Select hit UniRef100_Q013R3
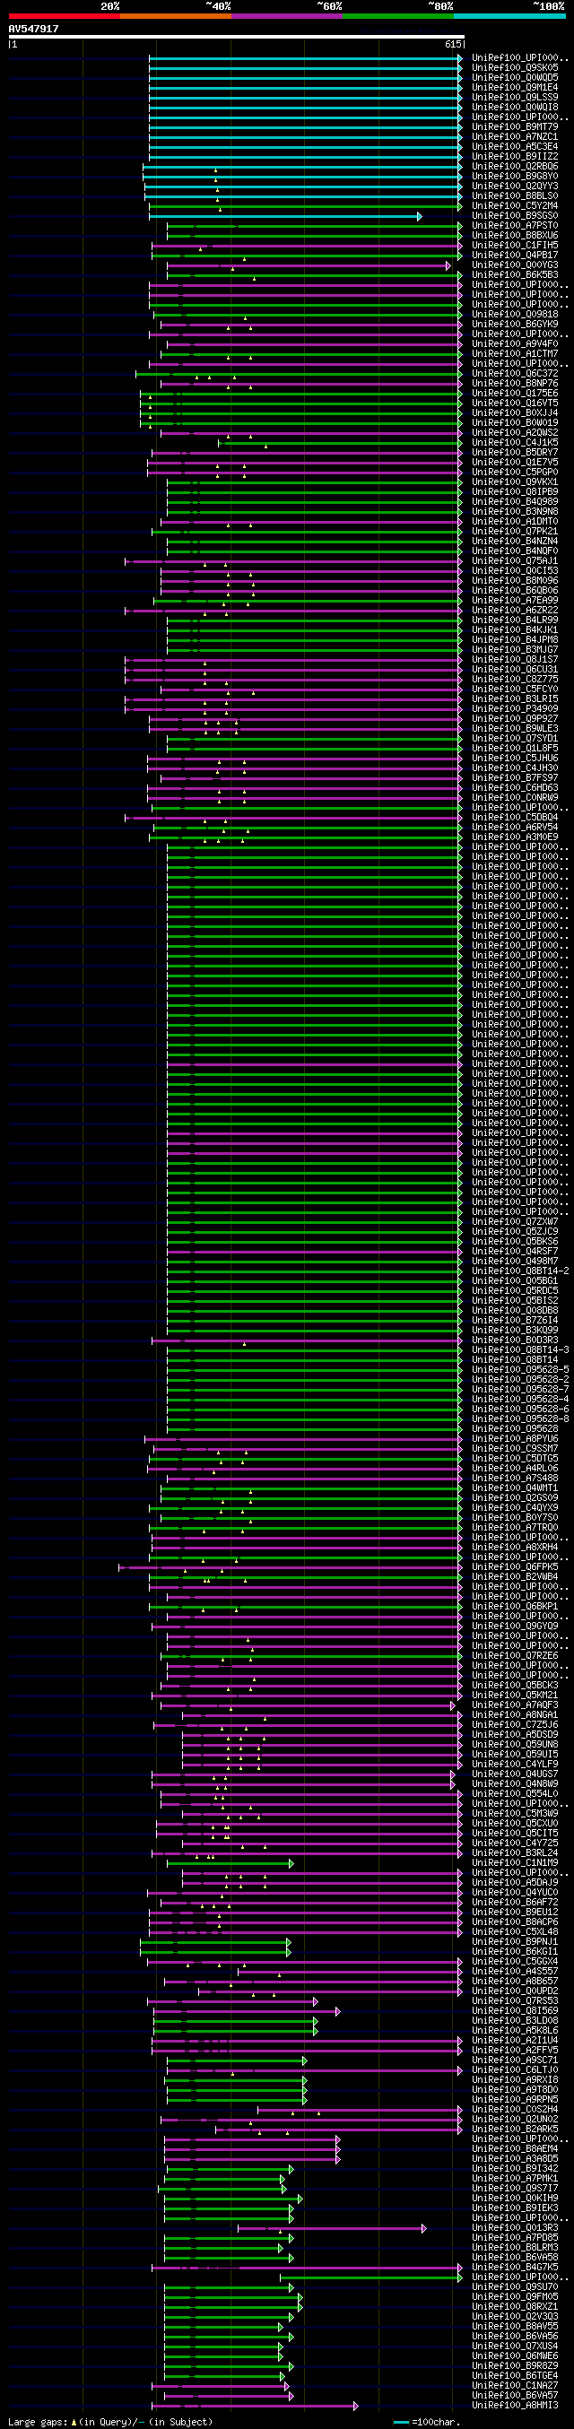 515,2228
